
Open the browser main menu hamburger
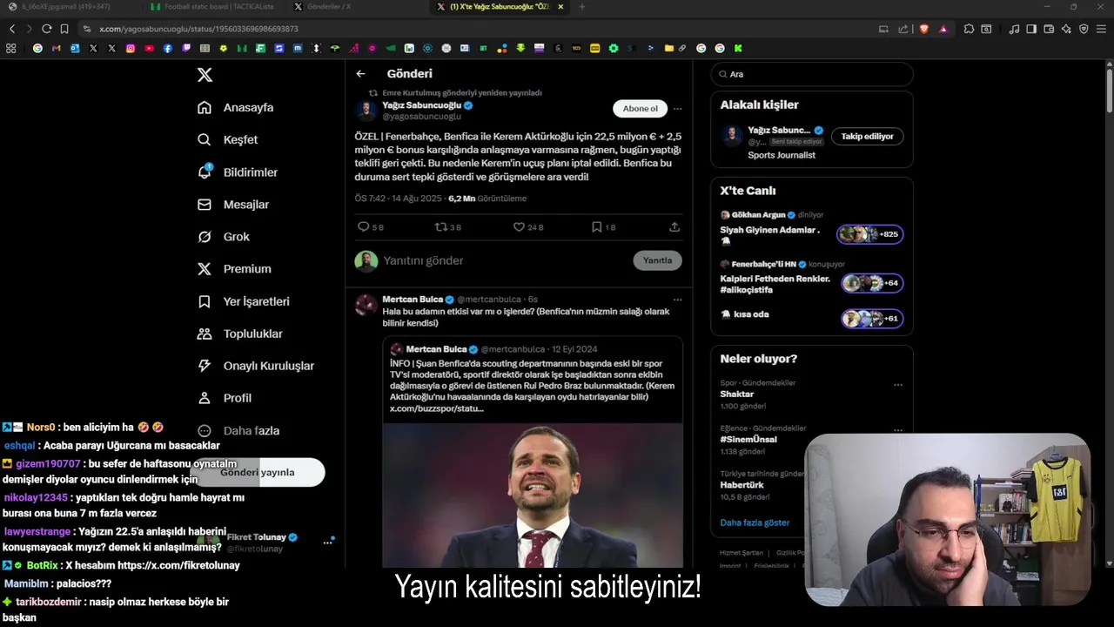click(1101, 29)
